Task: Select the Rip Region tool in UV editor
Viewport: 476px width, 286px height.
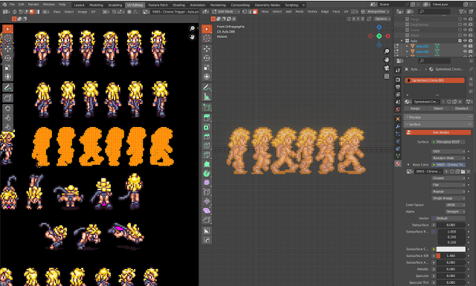Action: point(7,97)
